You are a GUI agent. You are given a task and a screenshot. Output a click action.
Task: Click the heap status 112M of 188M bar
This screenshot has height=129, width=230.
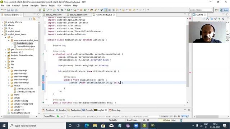(x=169, y=120)
